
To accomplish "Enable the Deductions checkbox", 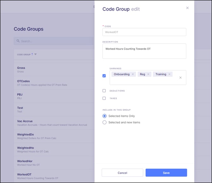I will [x=104, y=91].
